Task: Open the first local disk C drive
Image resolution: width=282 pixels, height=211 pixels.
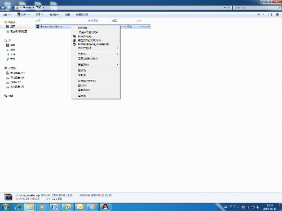Action: click(x=15, y=73)
